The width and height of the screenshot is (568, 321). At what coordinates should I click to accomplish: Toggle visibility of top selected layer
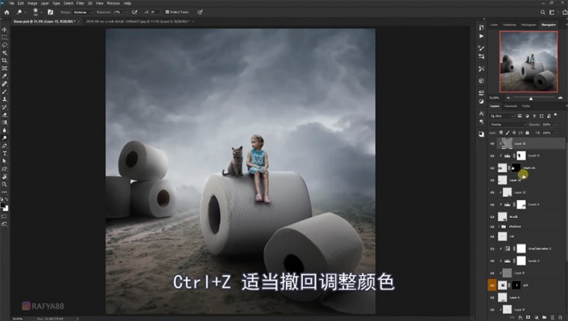pyautogui.click(x=492, y=144)
